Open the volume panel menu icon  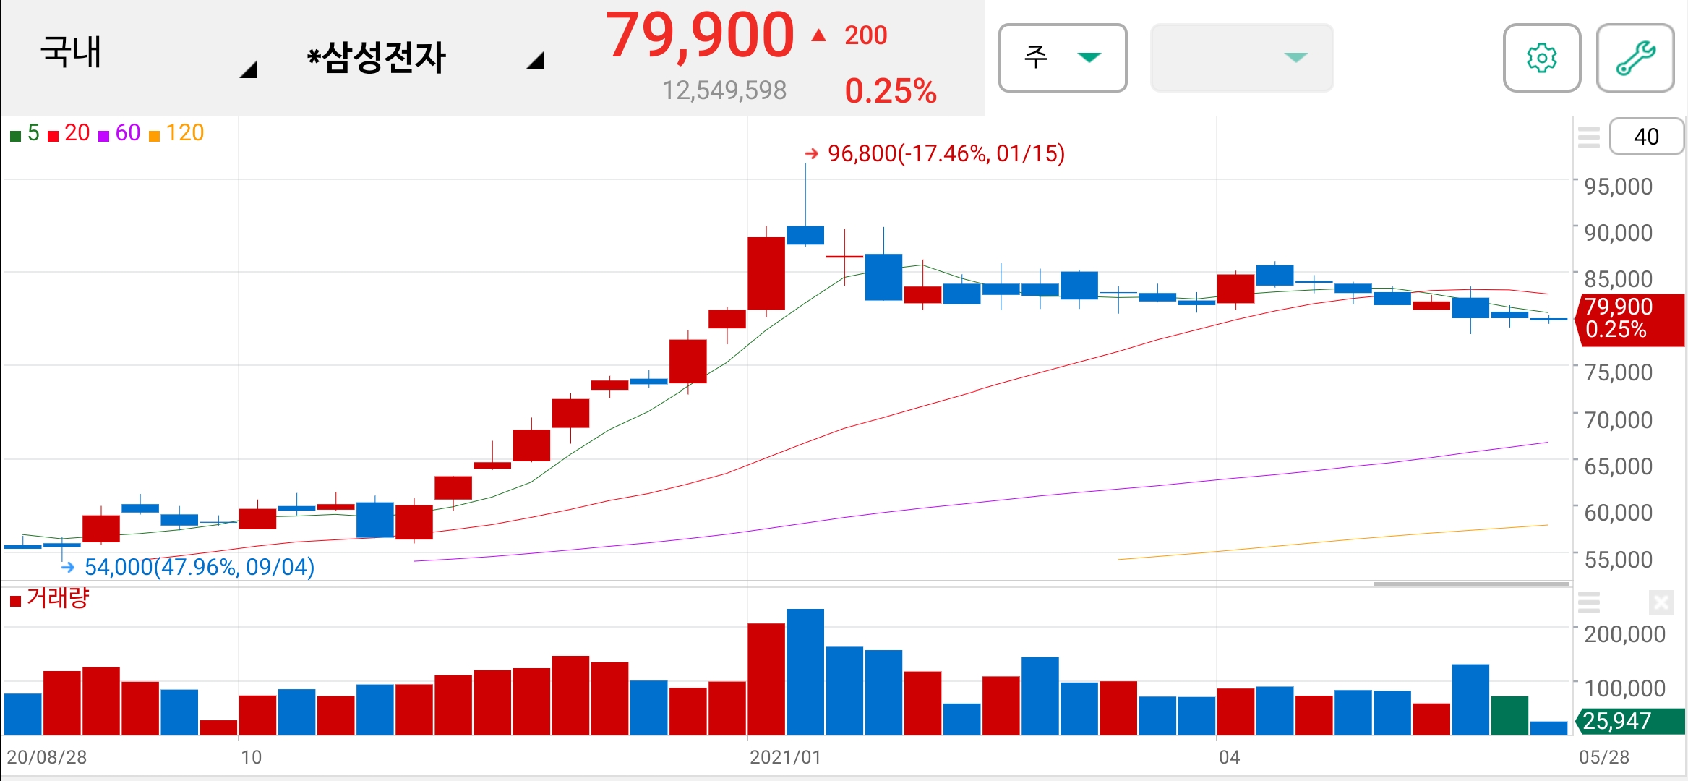pyautogui.click(x=1588, y=602)
